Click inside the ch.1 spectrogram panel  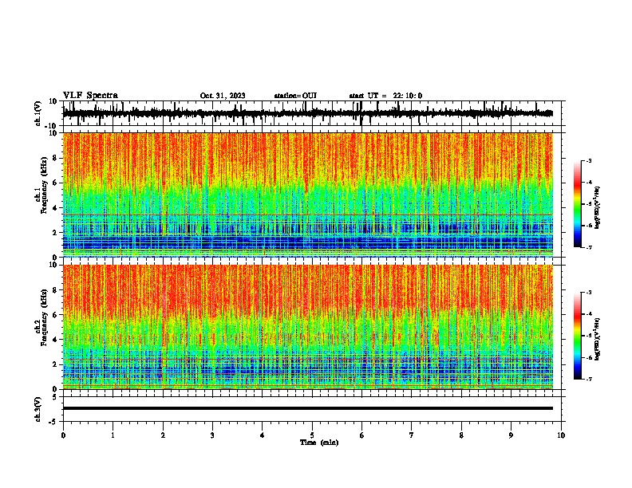[312, 195]
